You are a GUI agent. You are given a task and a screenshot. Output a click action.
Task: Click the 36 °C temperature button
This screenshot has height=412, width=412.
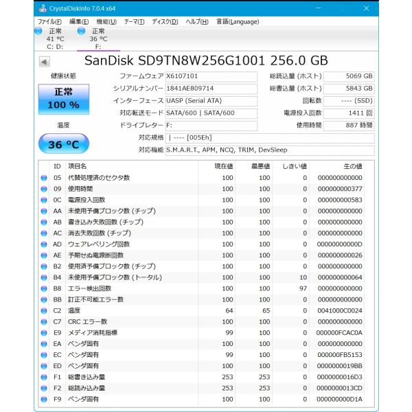point(64,144)
